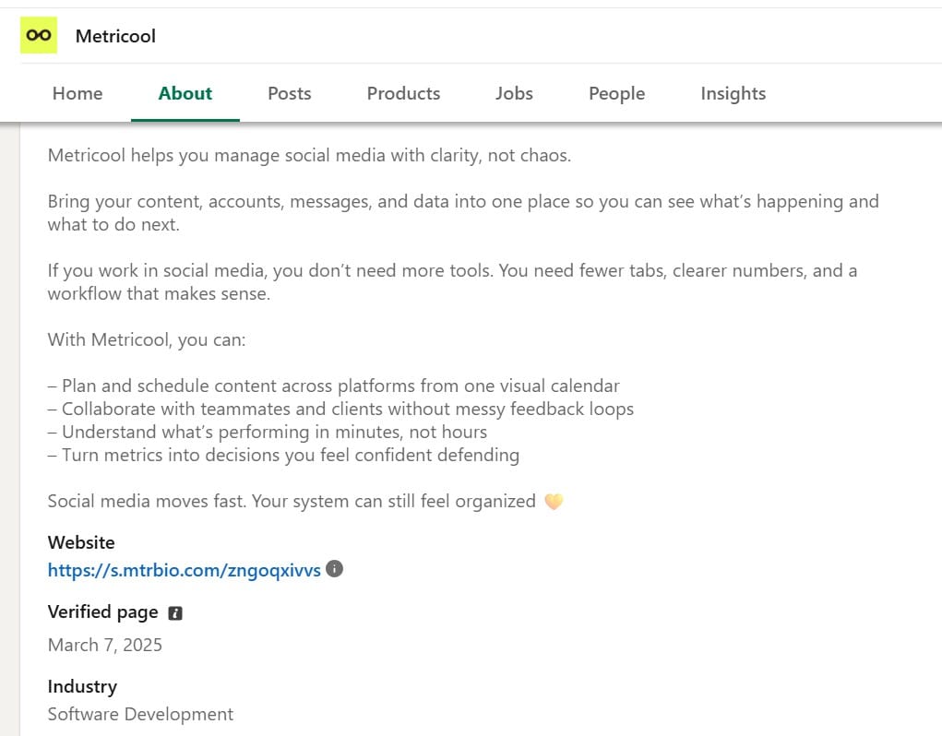Click 'Metricool helps you manage social media' sentence
Screen dimensions: 942x736
click(309, 155)
